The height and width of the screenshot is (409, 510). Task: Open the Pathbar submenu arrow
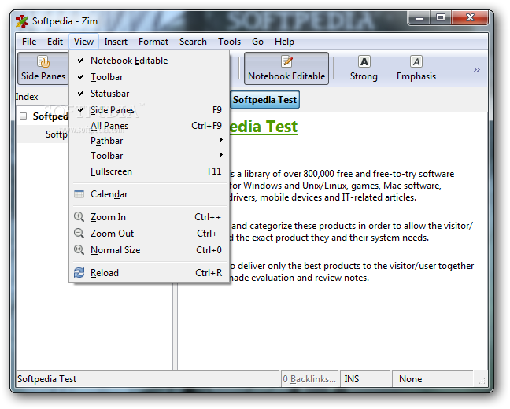tap(221, 140)
